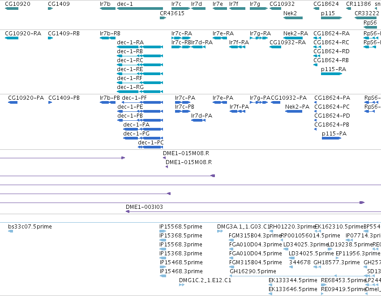
Task: Click transcript label 'Ir7b-RB'
Action: [x=110, y=34]
